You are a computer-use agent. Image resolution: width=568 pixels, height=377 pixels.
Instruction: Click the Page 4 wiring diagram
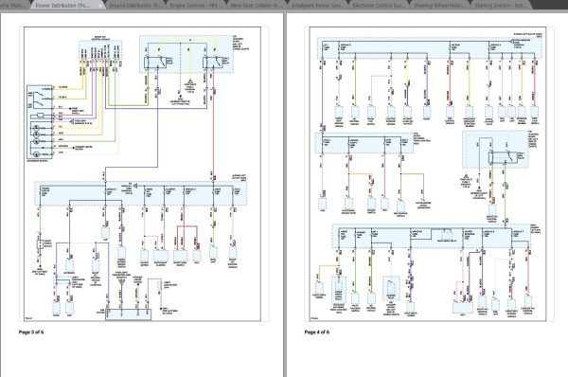tap(429, 174)
